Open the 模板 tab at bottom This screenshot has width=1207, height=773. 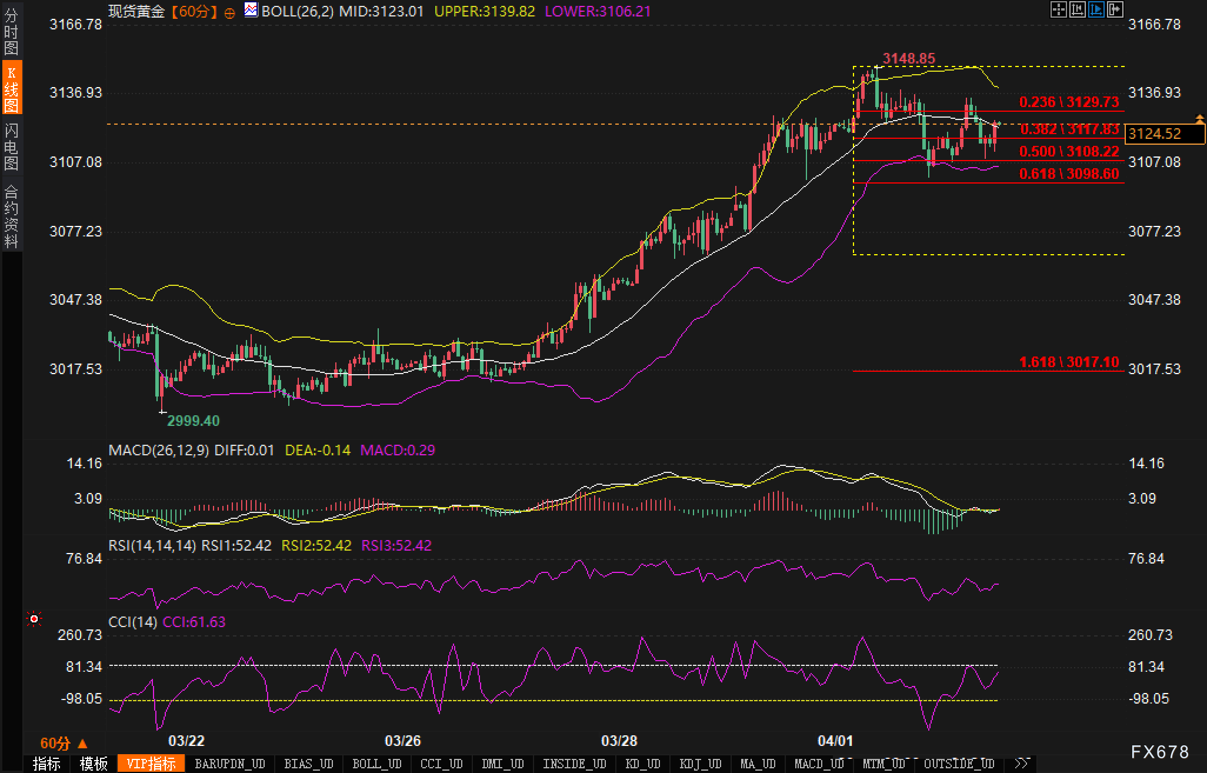tap(94, 764)
